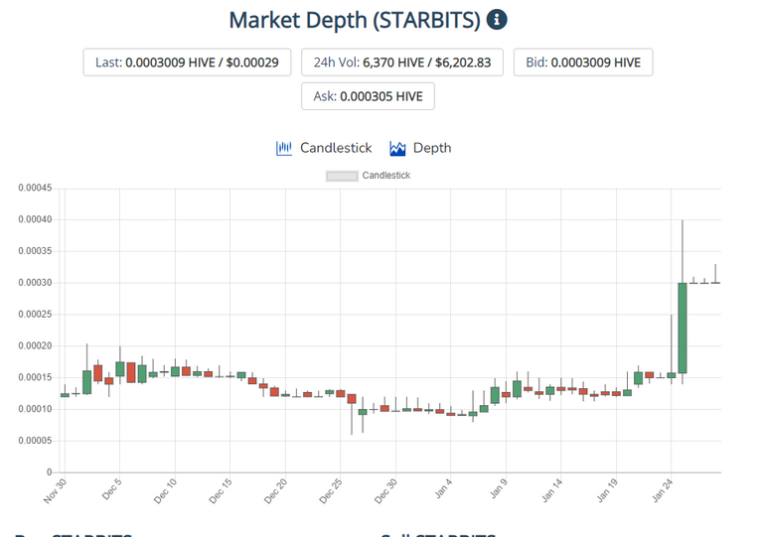Image resolution: width=763 pixels, height=537 pixels.
Task: Switch to the Depth chart tab
Action: click(420, 148)
